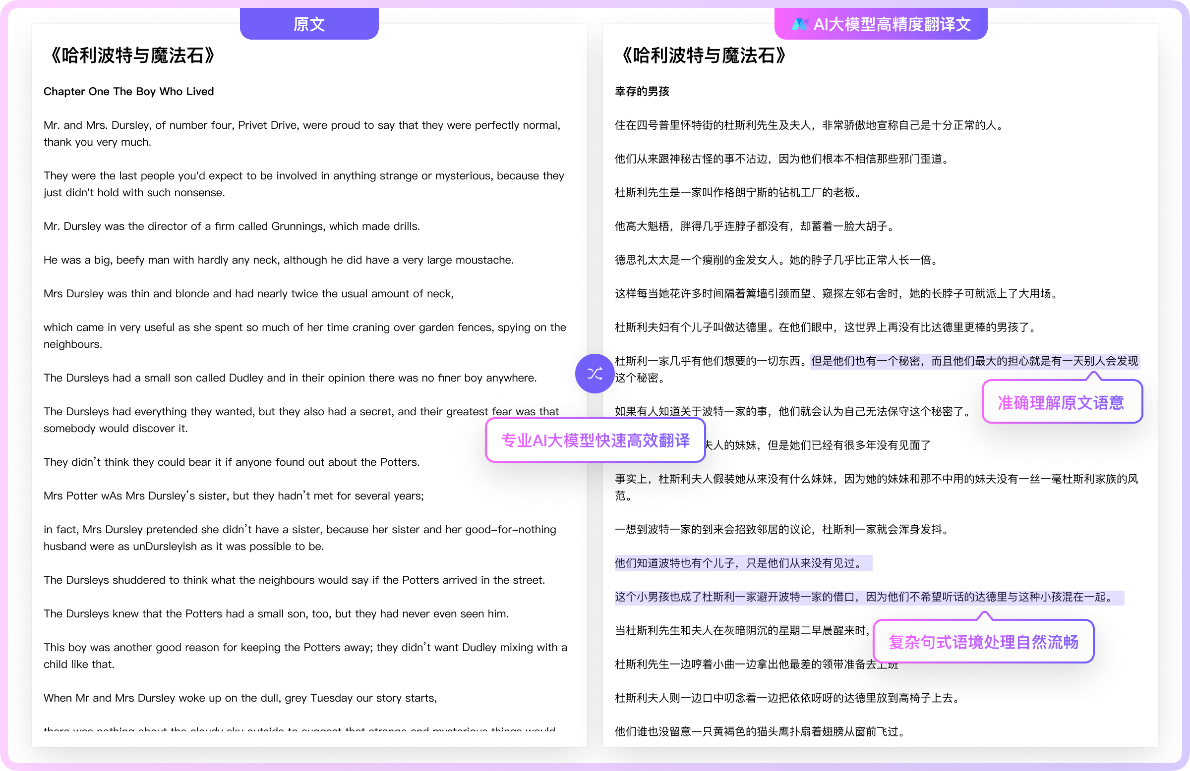
Task: Click sentence 'They didn't think they could bear it'
Action: point(232,462)
